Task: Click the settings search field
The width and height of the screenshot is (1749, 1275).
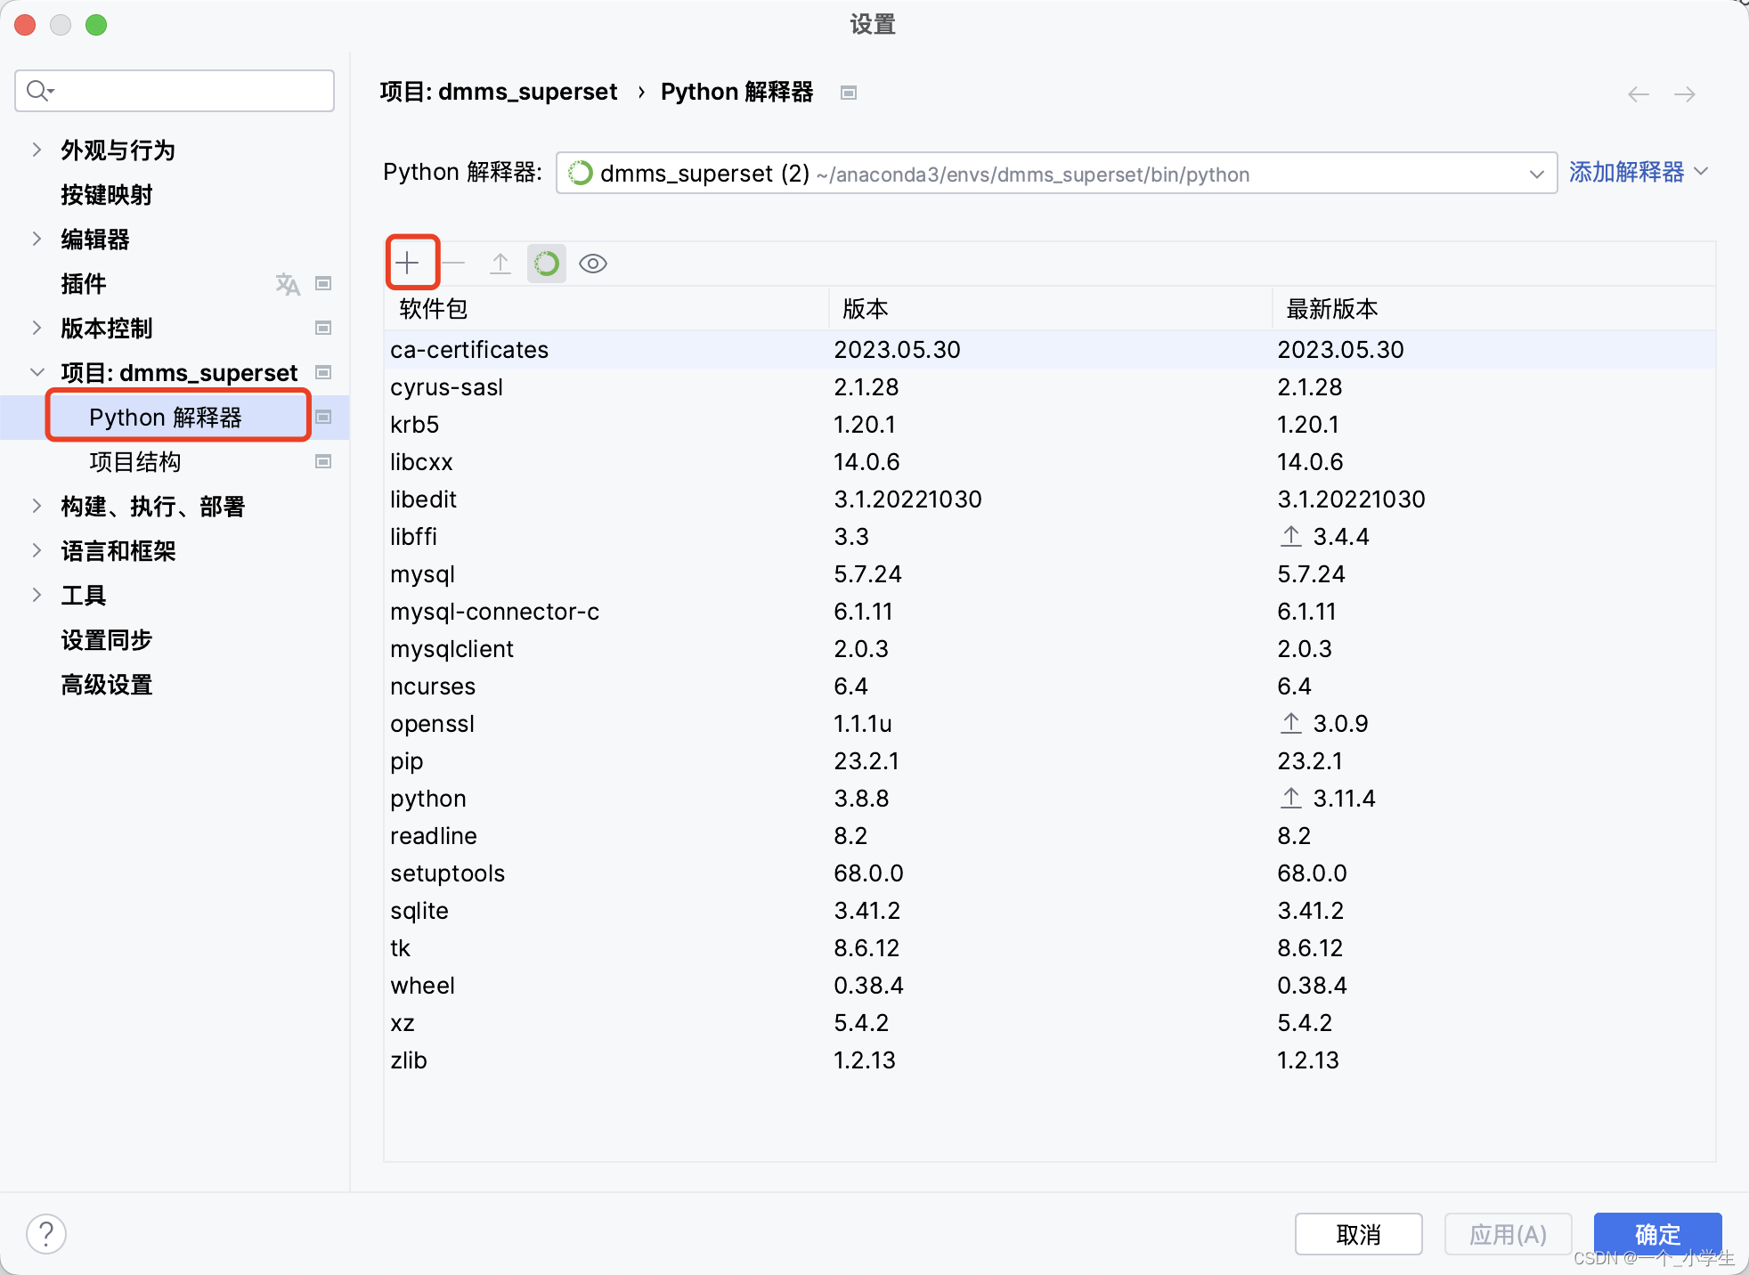Action: (174, 90)
